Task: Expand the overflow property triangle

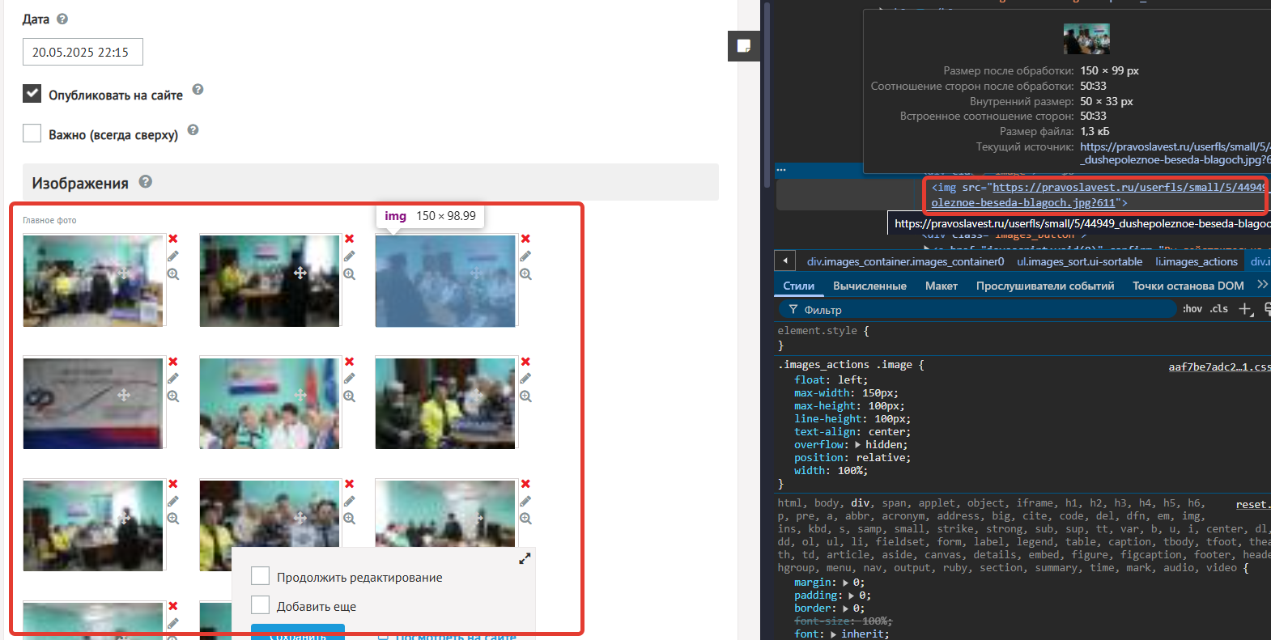Action: (x=858, y=445)
